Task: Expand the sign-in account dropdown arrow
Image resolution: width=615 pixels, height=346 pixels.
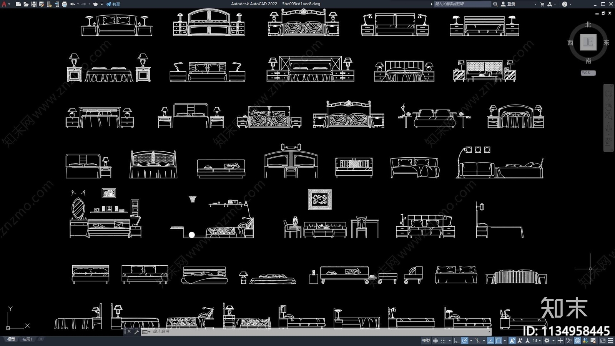Action: (535, 4)
